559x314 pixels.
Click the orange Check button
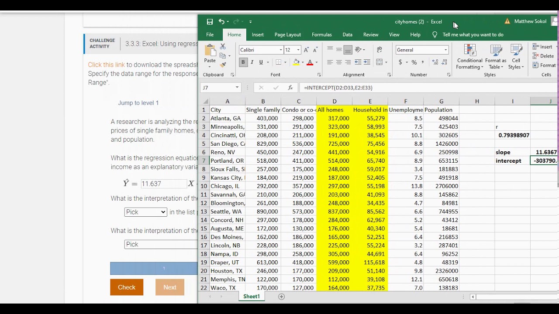127,287
